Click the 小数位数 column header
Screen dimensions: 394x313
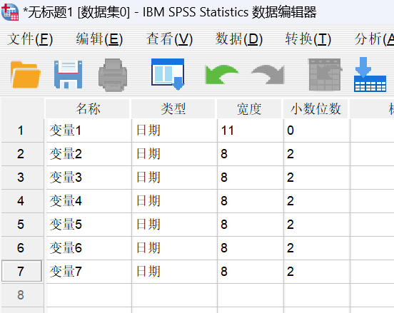(316, 108)
